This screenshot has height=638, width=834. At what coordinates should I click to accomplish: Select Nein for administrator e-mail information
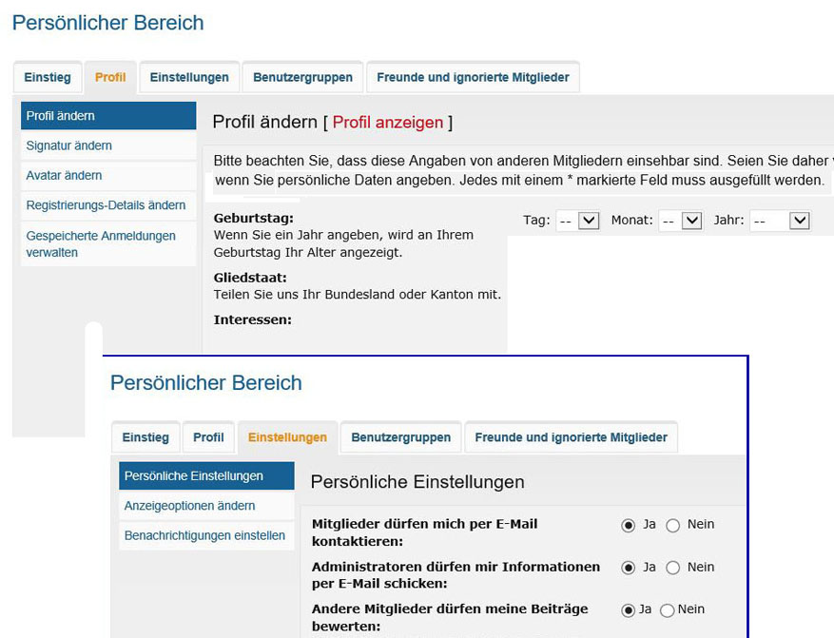pyautogui.click(x=673, y=568)
